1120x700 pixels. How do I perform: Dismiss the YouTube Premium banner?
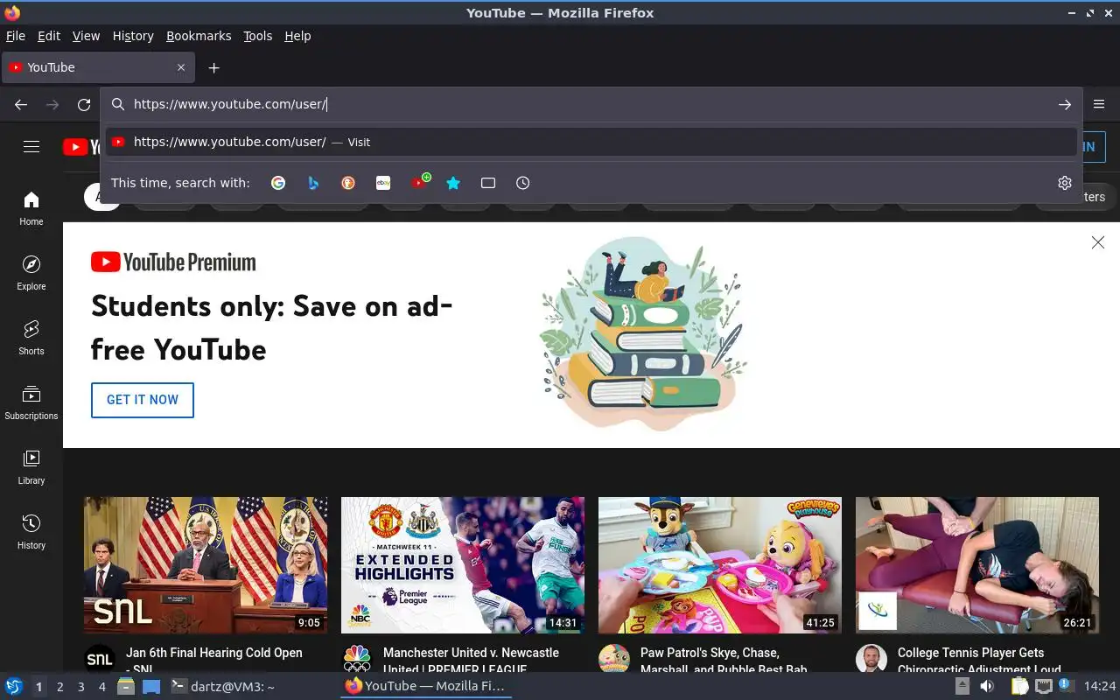point(1097,242)
